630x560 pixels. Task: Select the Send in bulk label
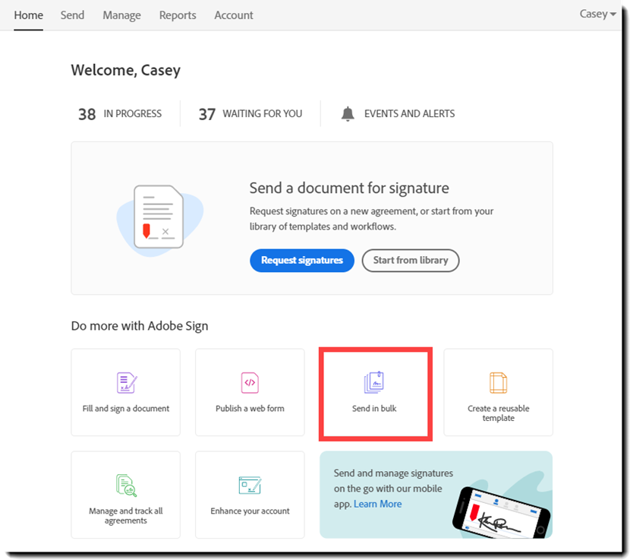coord(374,408)
